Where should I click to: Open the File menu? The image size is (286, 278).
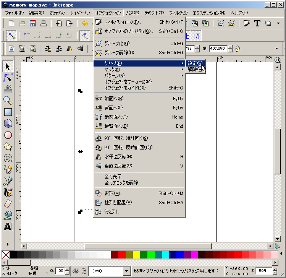click(x=14, y=13)
